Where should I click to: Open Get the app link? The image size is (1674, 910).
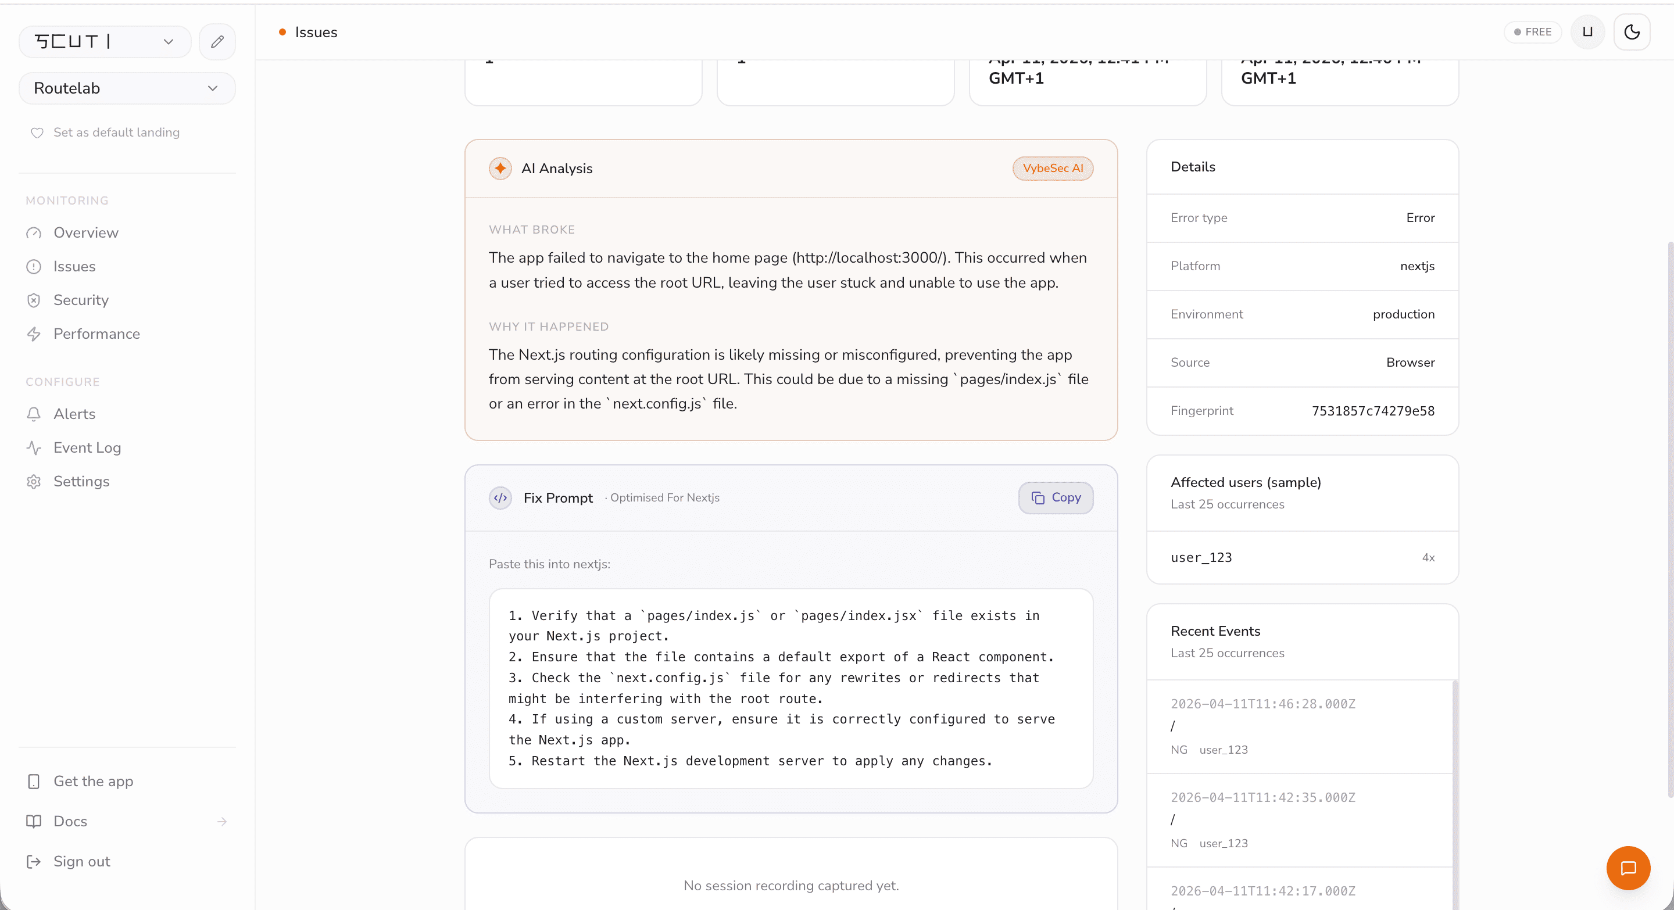pyautogui.click(x=93, y=782)
